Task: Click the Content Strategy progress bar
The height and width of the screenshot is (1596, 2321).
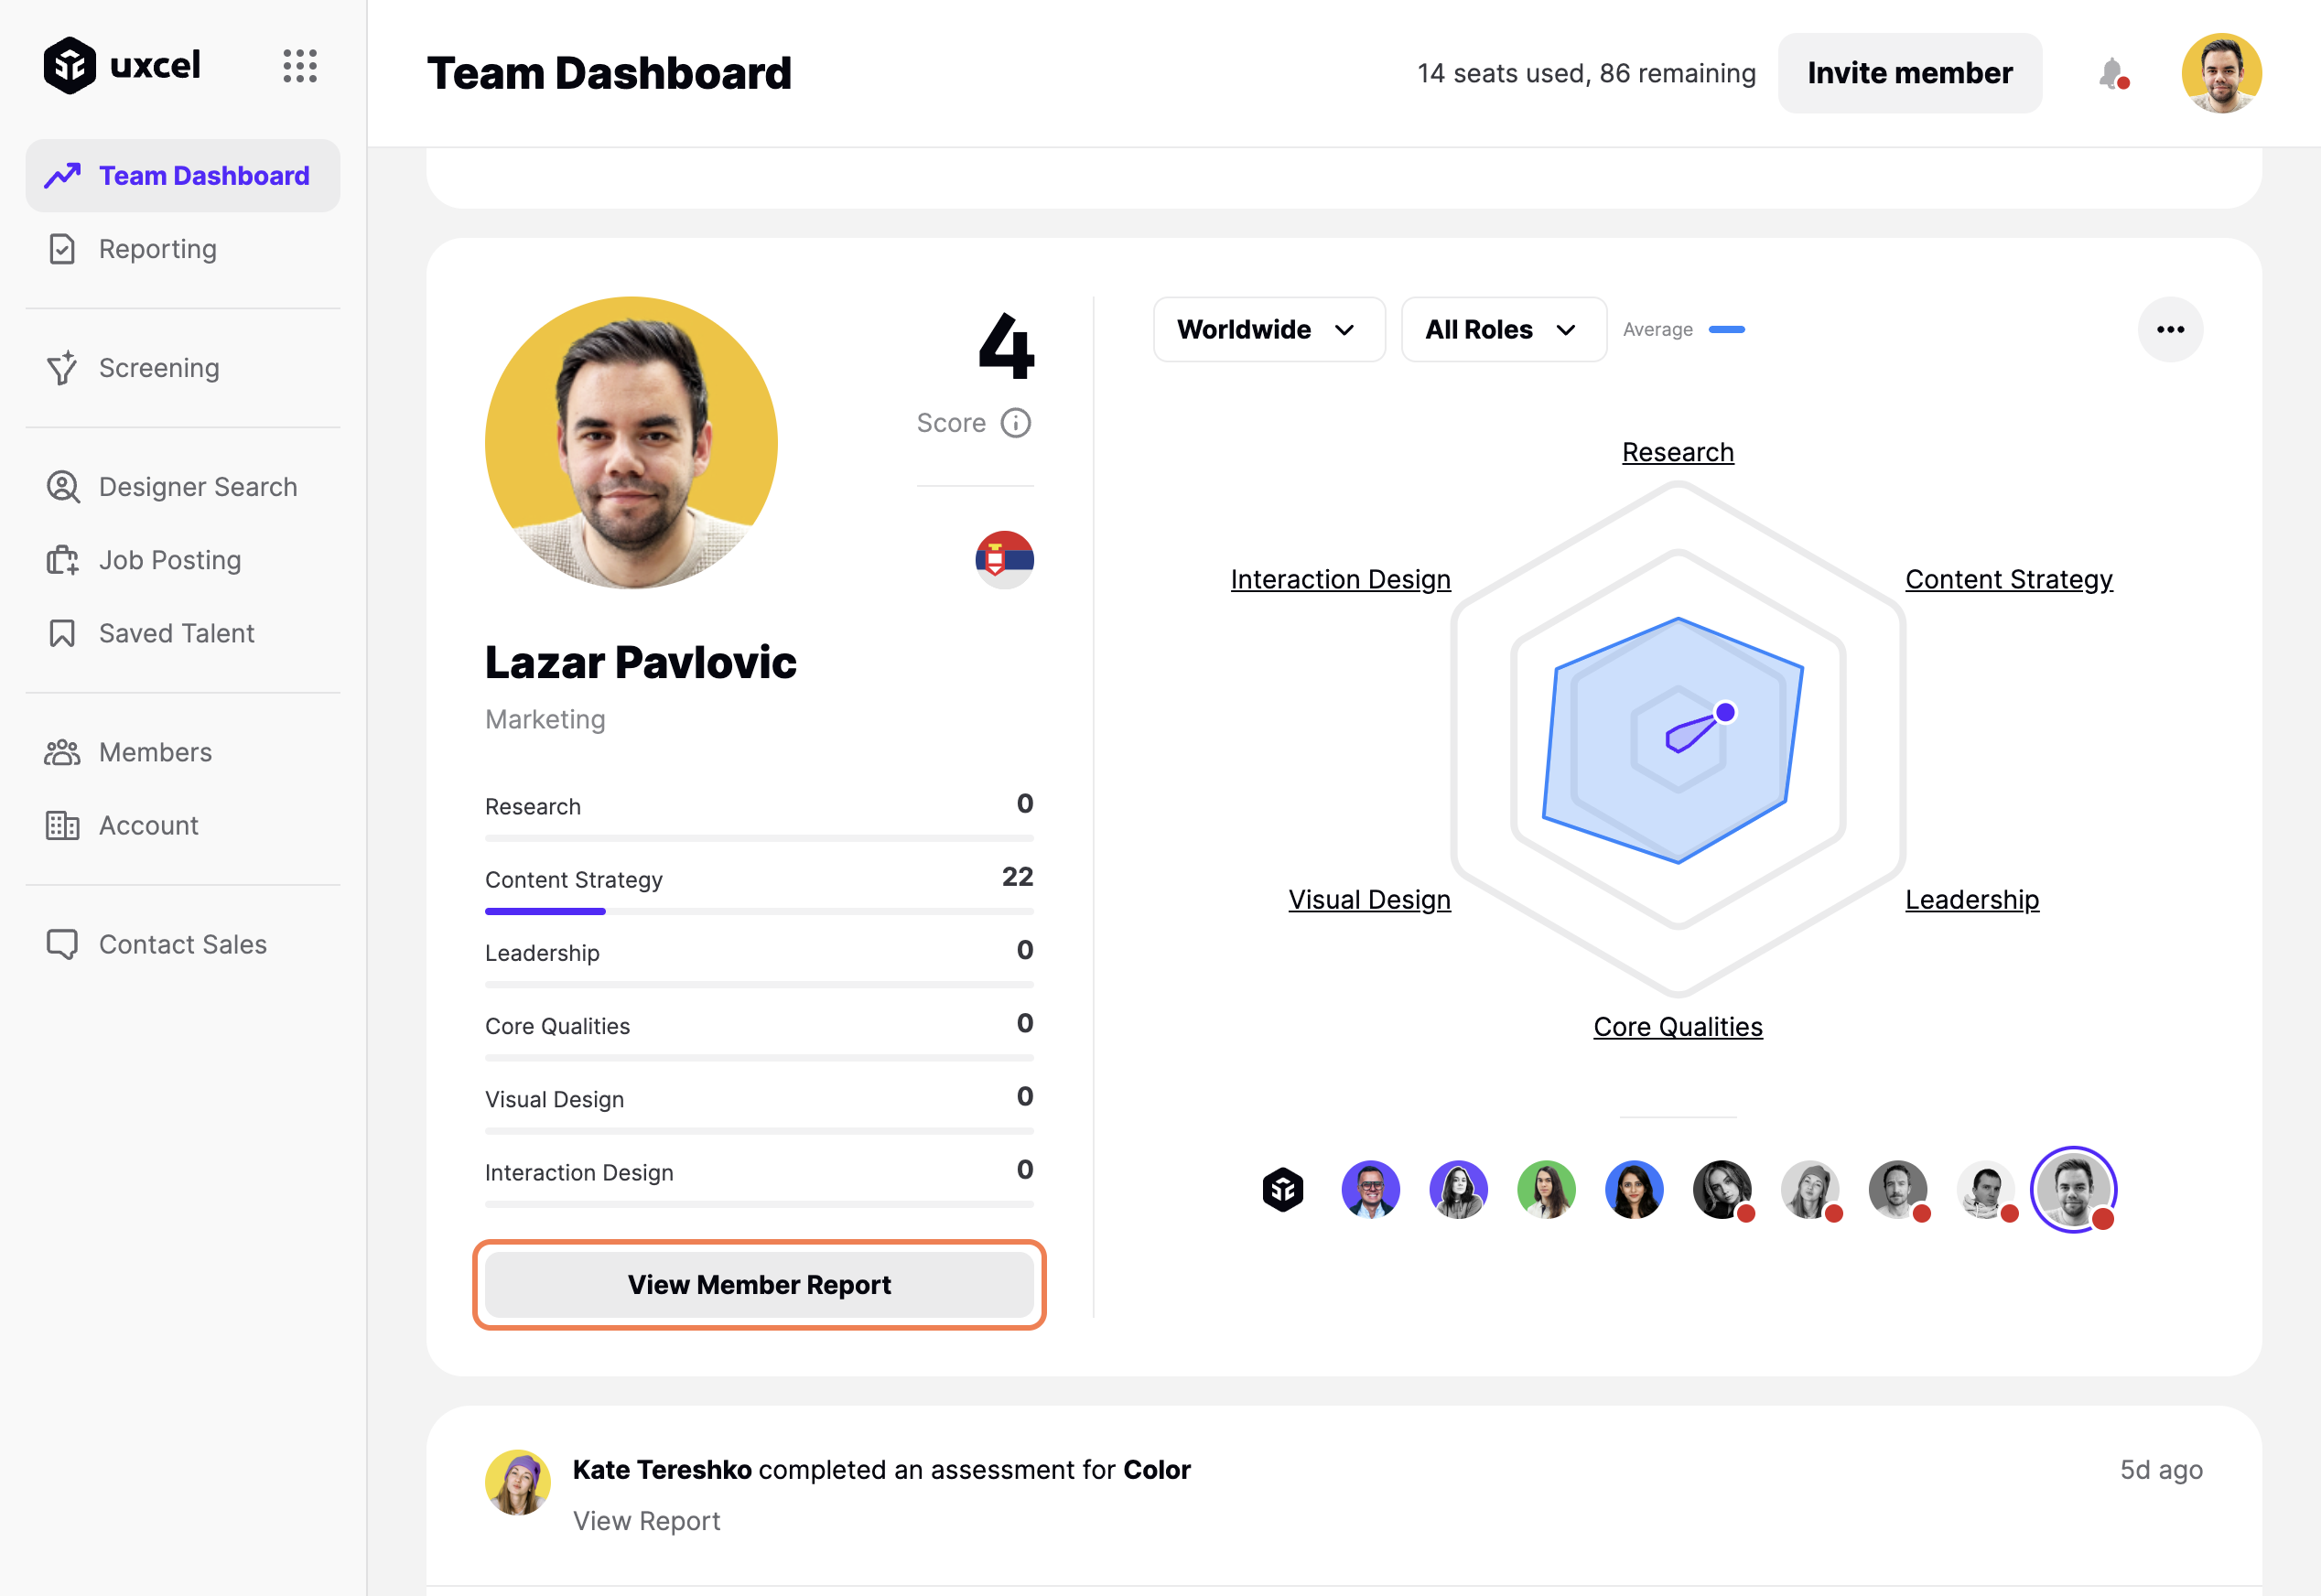Action: (759, 911)
